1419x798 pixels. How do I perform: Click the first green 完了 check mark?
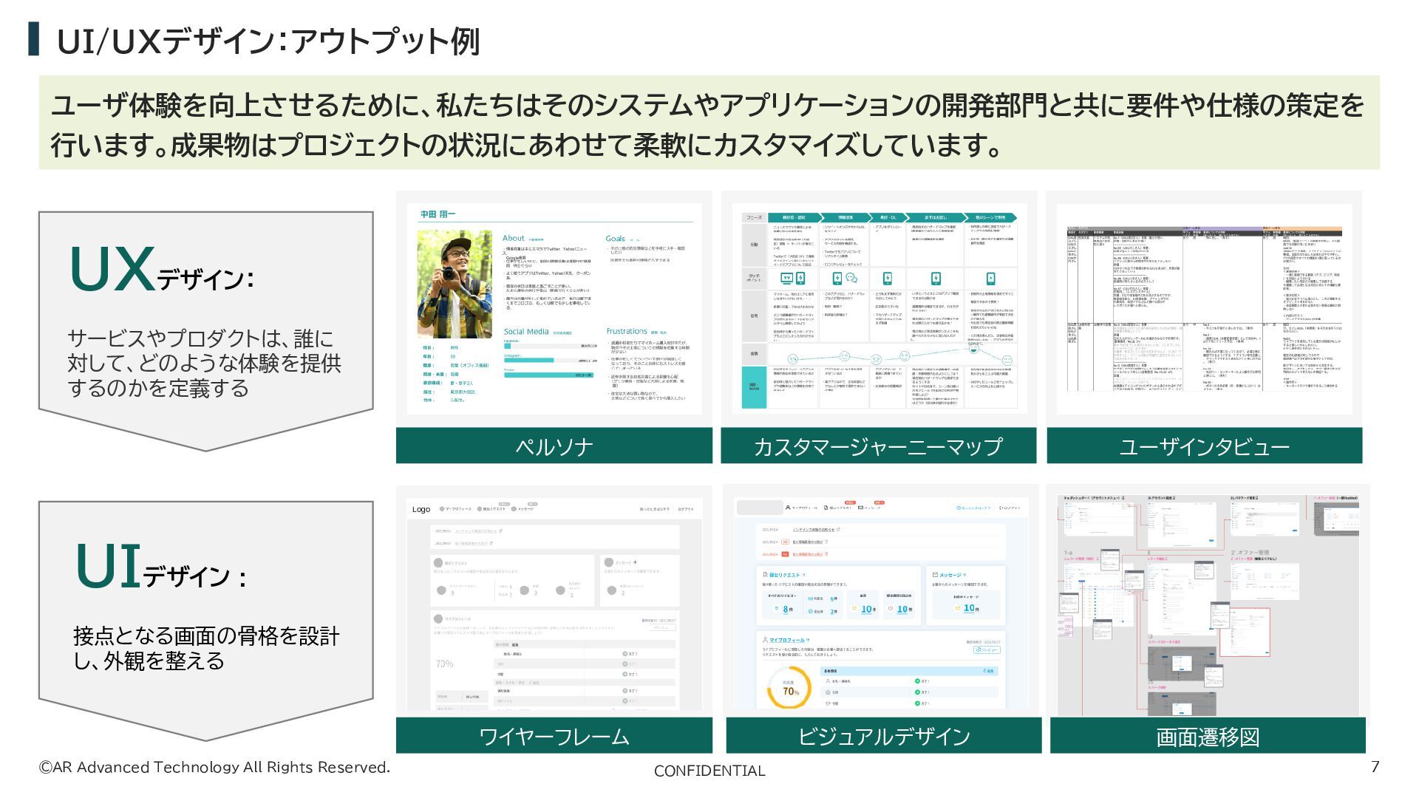pos(917,681)
